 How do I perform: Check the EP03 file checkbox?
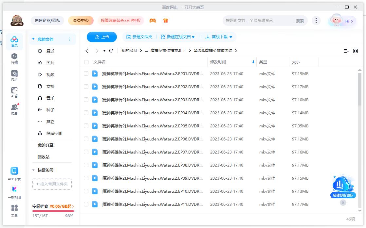(86, 100)
